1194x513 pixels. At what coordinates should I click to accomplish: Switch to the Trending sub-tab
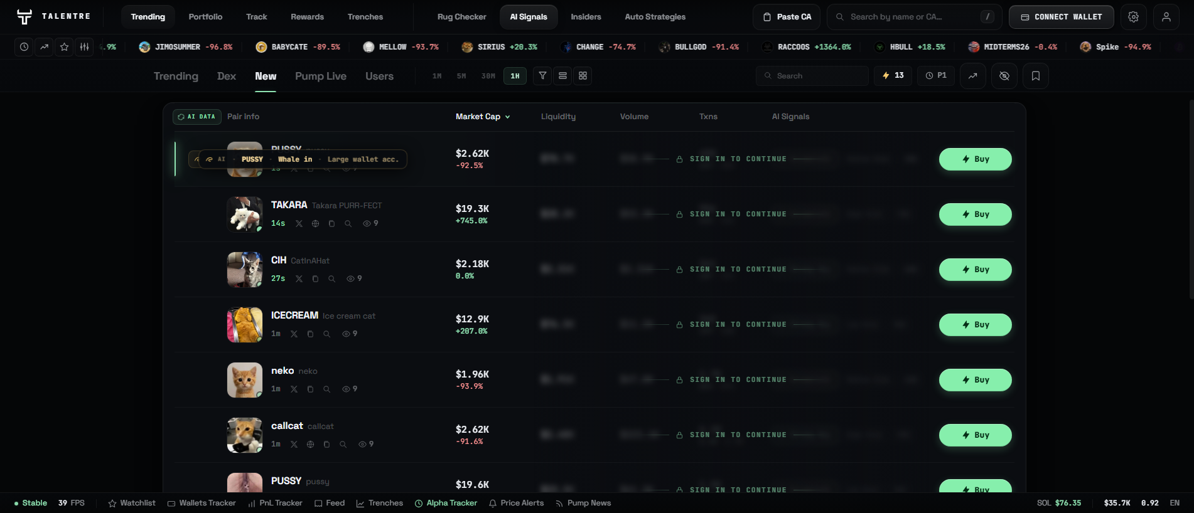176,76
